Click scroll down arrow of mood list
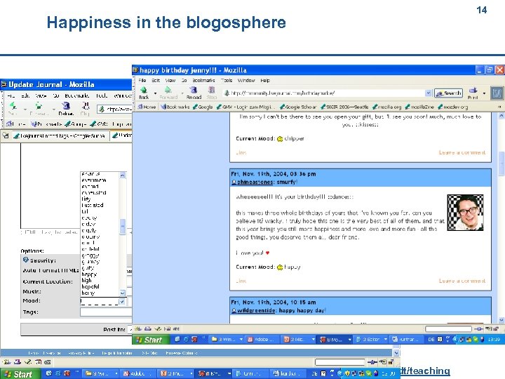Viewport: 505px width, 379px height. coord(122,293)
